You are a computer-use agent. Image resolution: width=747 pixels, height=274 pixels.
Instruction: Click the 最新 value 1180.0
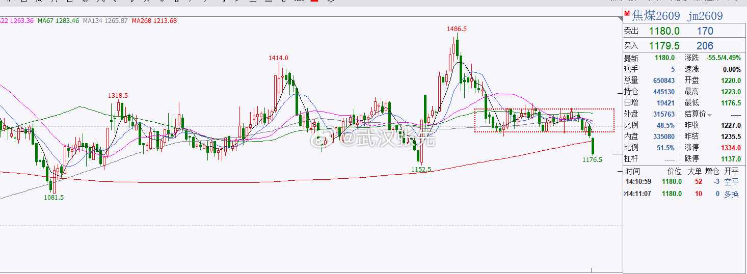click(x=665, y=58)
